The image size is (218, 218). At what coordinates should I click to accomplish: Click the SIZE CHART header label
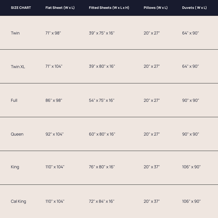pyautogui.click(x=21, y=8)
